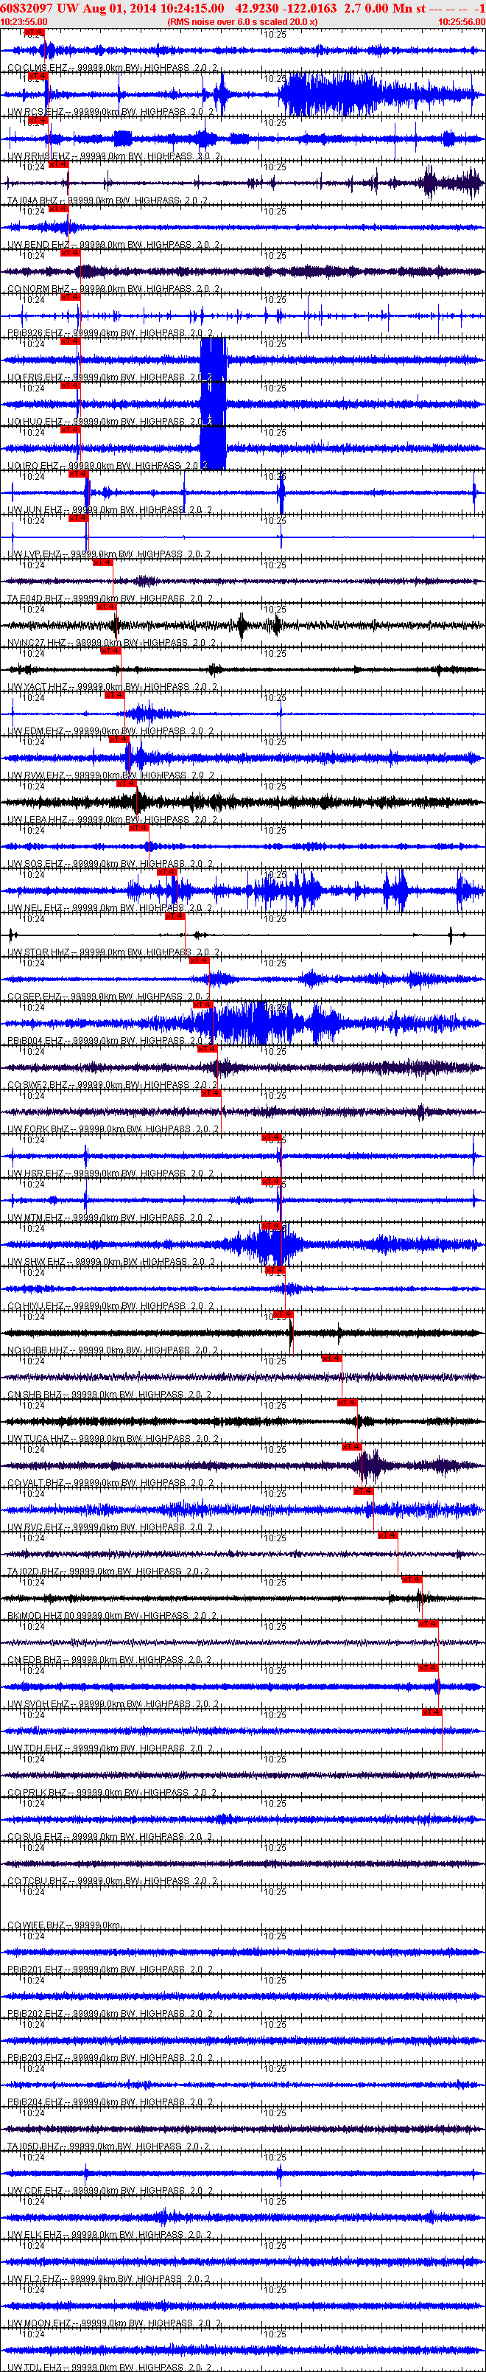Click the red pick flag on the BK MOD trace
Screen dimensions: 486x2372
click(412, 1579)
